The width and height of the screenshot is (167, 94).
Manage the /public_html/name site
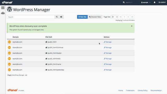coord(108,64)
